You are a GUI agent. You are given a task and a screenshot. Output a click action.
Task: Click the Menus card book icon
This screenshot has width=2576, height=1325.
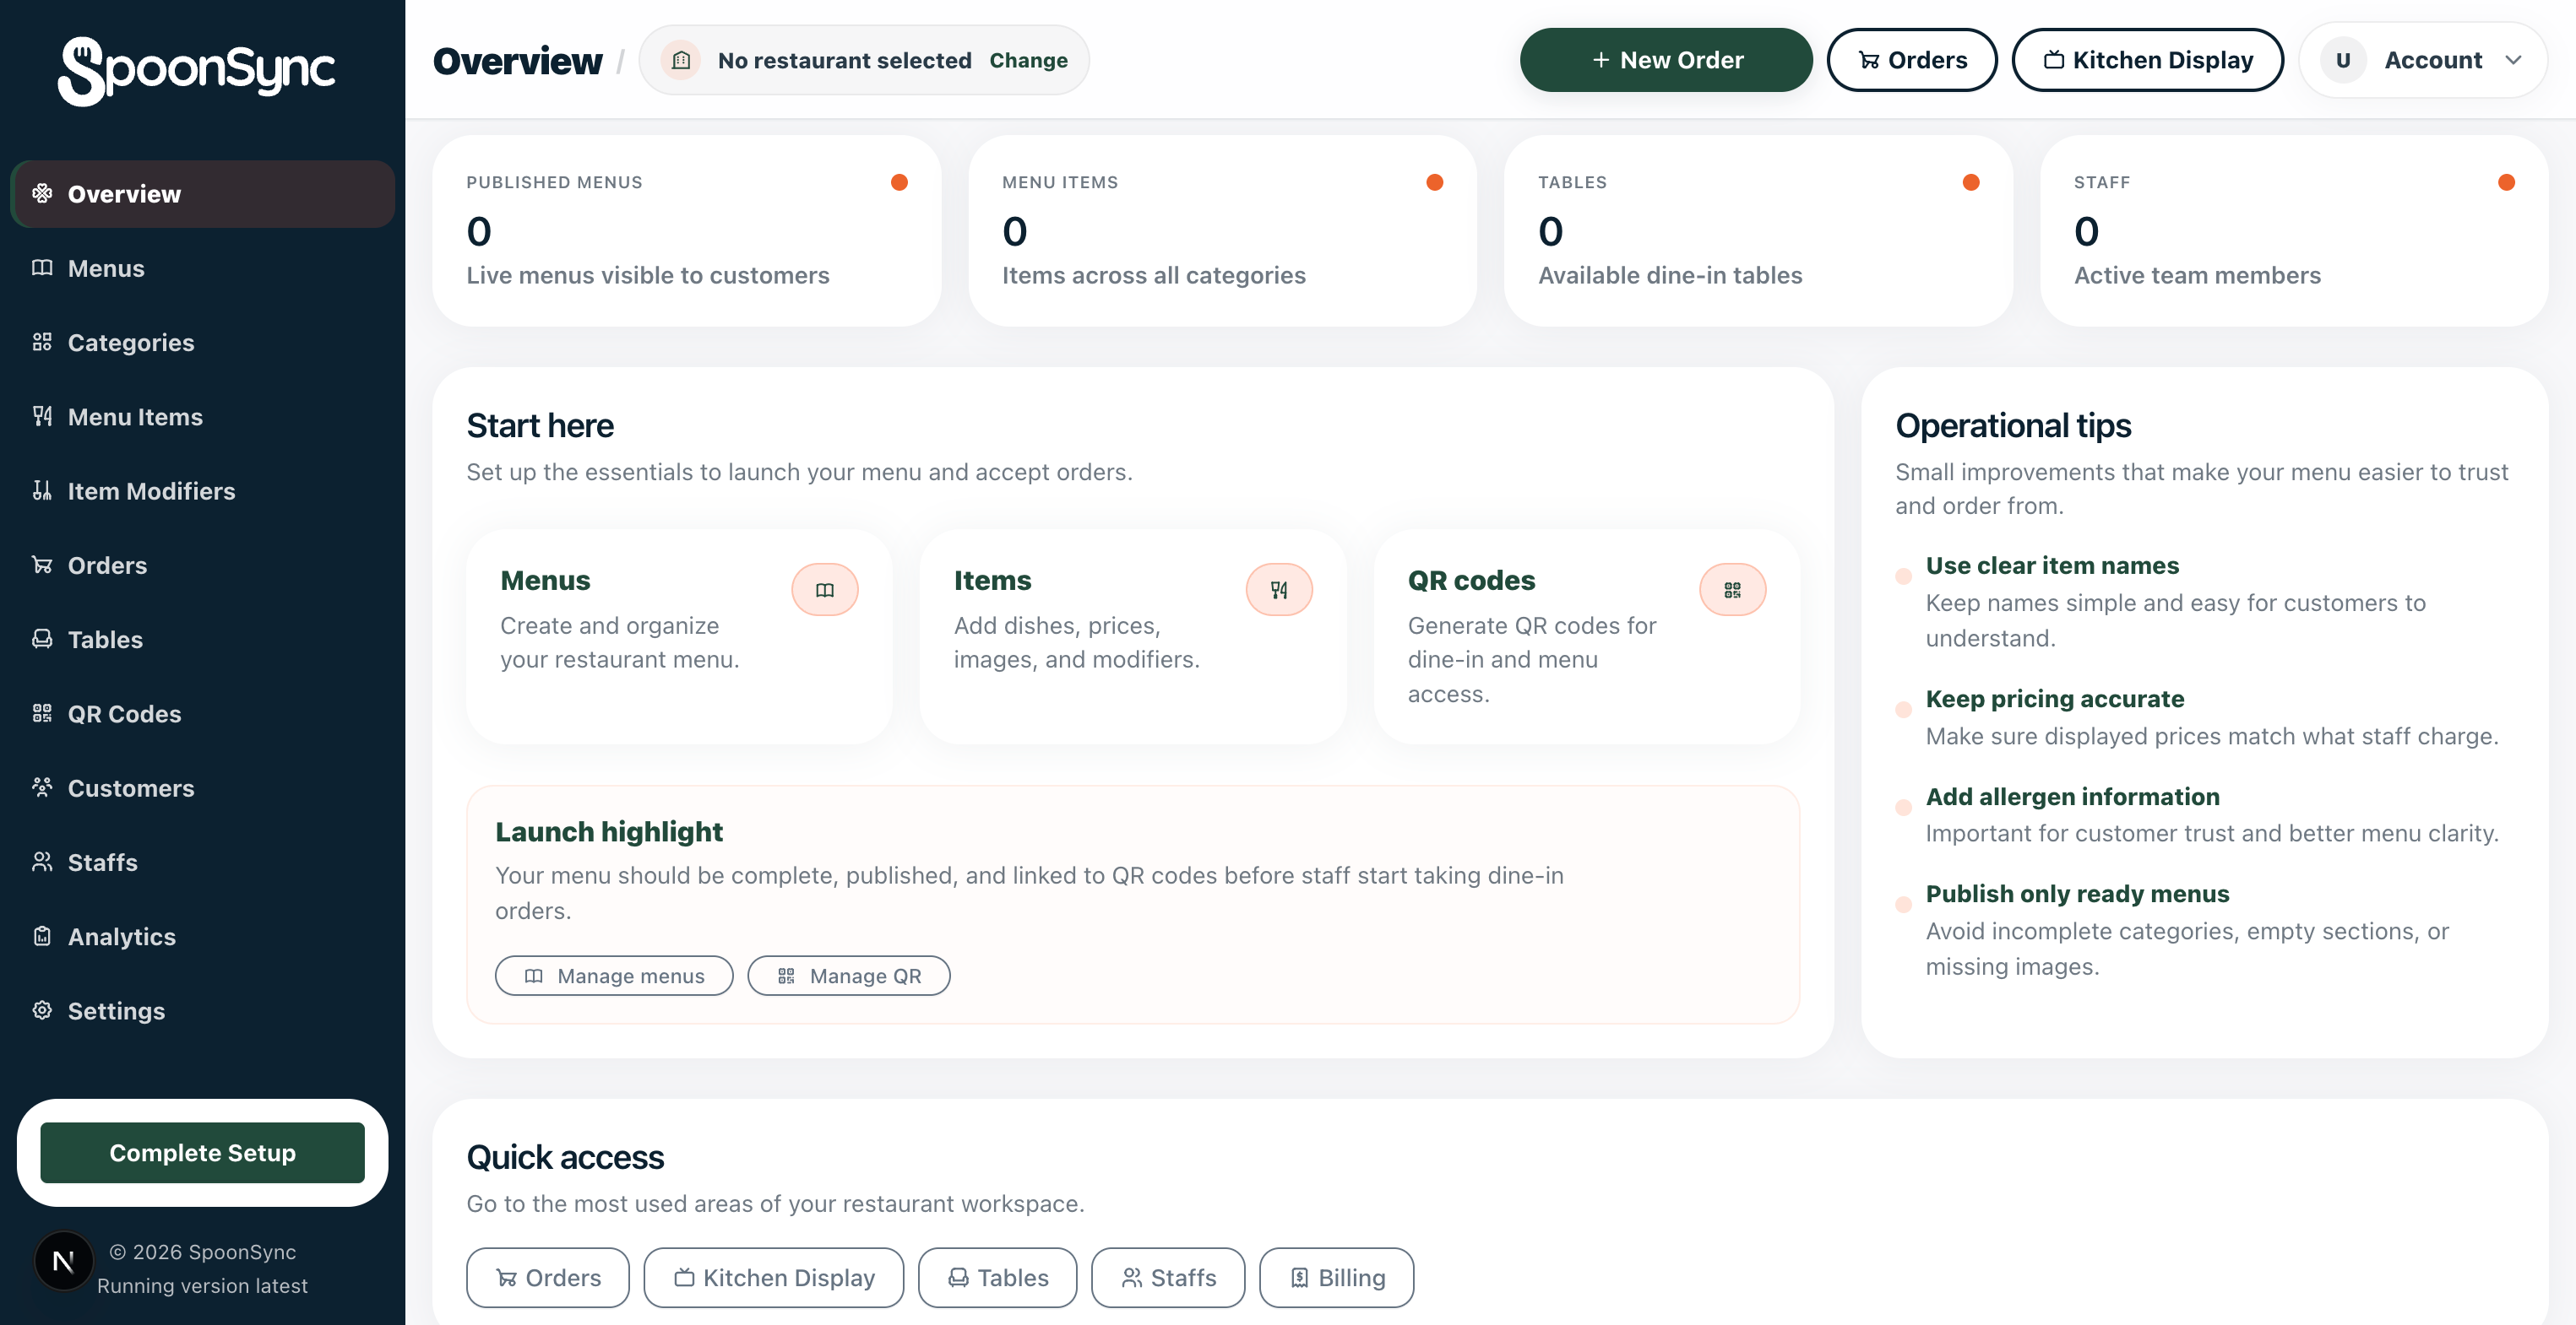[x=825, y=590]
